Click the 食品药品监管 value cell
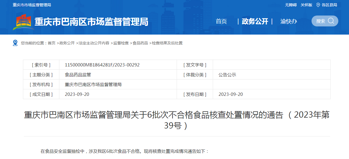Image resolution: width=349 pixels, height=159 pixels. click(x=118, y=75)
